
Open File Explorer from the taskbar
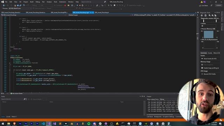(8, 124)
